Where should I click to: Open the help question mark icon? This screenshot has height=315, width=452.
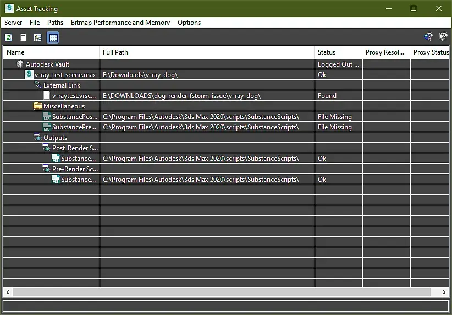coord(428,36)
